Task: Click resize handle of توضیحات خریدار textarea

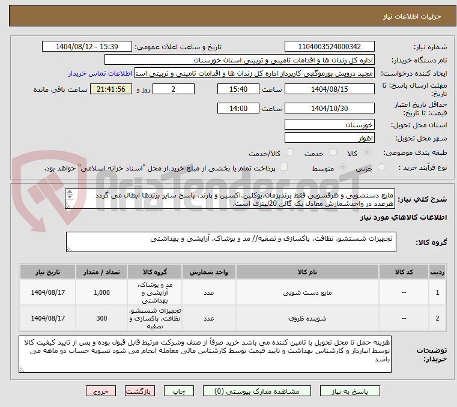Action: 22,369
